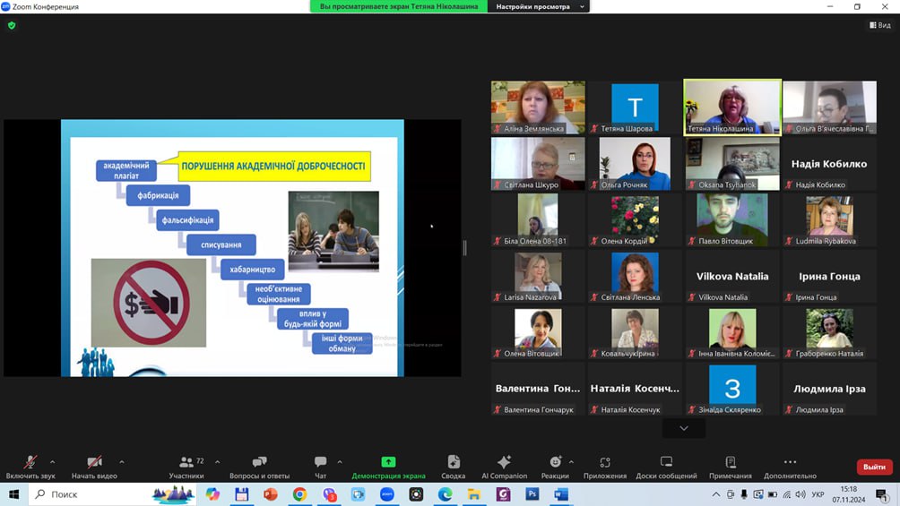
Task: Show hidden system tray icons
Action: (715, 494)
